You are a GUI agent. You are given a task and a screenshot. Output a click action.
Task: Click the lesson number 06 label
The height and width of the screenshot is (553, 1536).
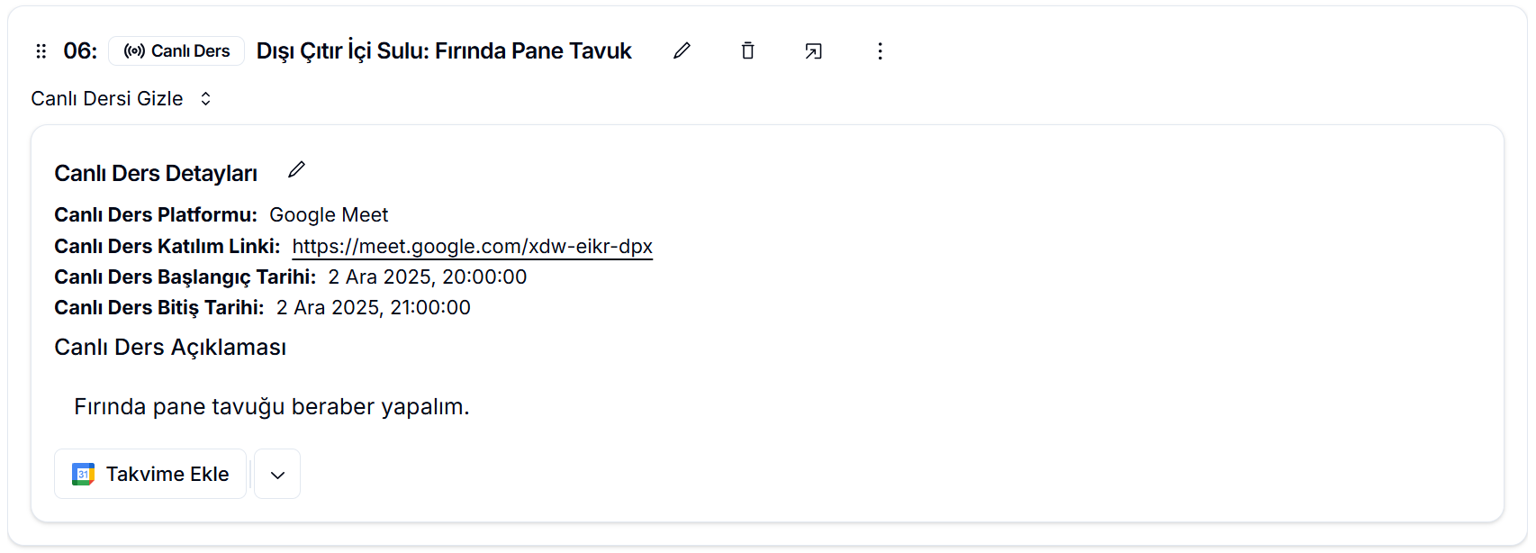click(x=79, y=51)
